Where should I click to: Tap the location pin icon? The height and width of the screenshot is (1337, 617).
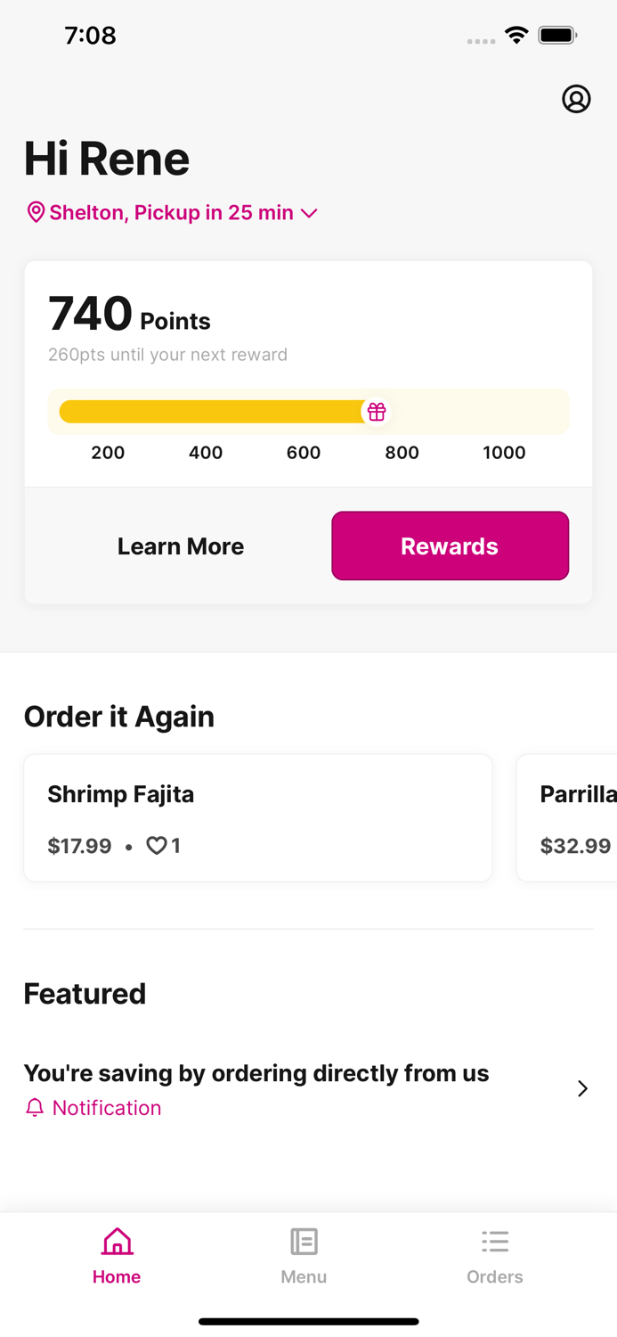(36, 212)
